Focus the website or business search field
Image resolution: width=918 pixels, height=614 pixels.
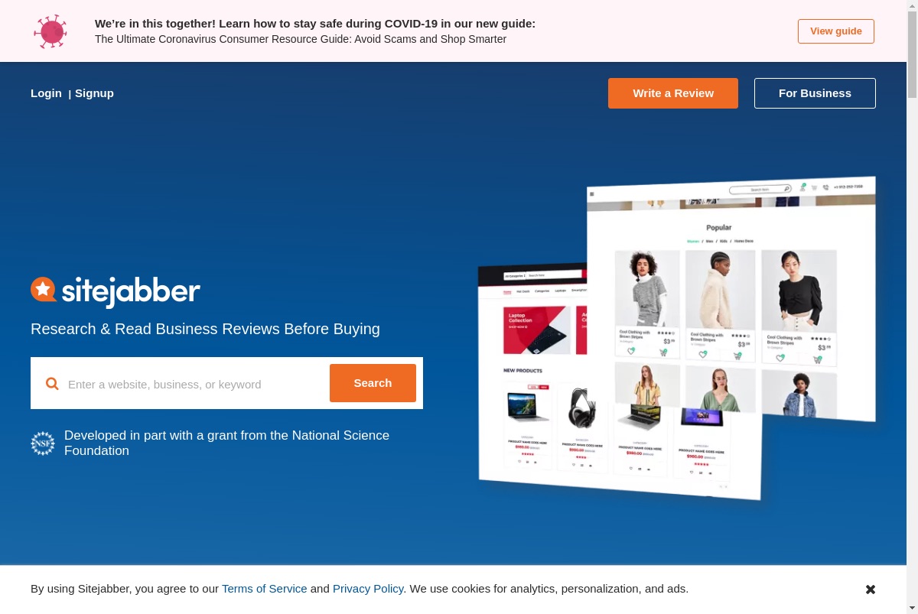pos(195,384)
